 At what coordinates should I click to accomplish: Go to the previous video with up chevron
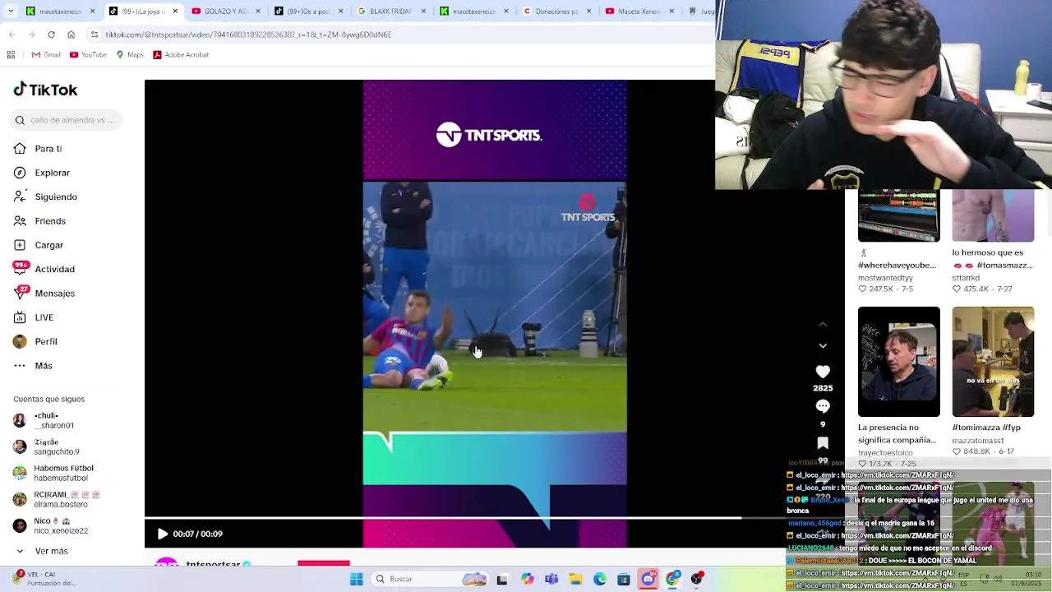point(823,325)
